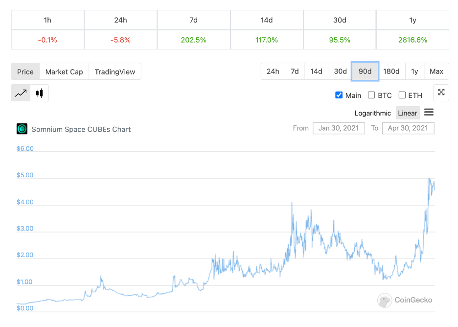Image resolution: width=458 pixels, height=327 pixels.
Task: Uncheck the Main series checkbox
Action: (339, 95)
